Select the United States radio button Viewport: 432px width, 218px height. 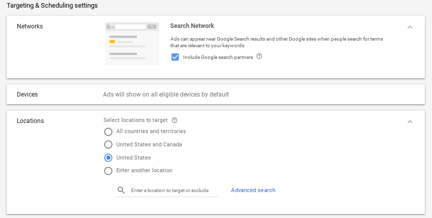click(x=108, y=158)
